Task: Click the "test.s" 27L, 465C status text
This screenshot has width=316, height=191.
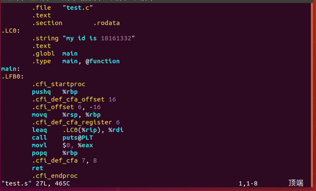Action: point(36,183)
